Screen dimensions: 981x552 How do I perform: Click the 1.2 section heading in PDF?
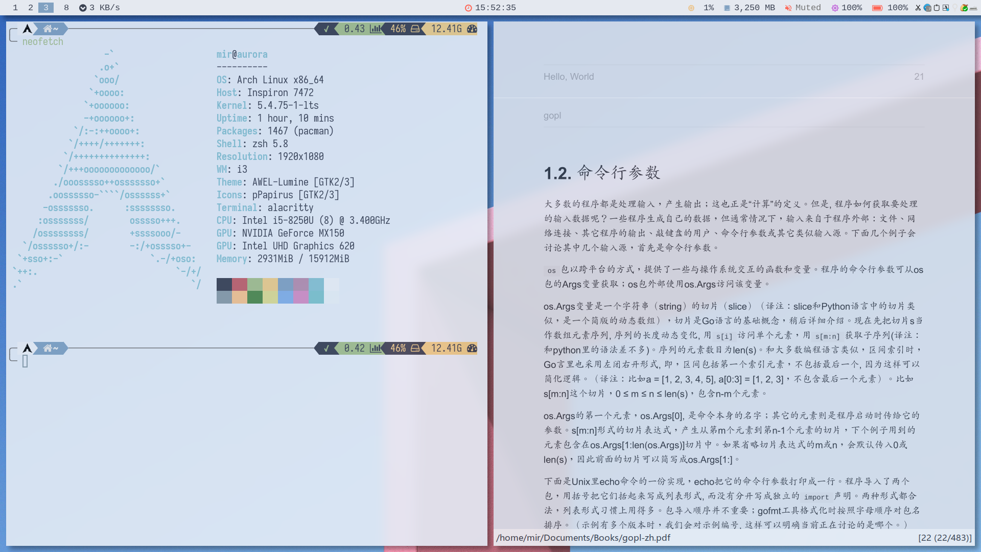click(x=602, y=173)
